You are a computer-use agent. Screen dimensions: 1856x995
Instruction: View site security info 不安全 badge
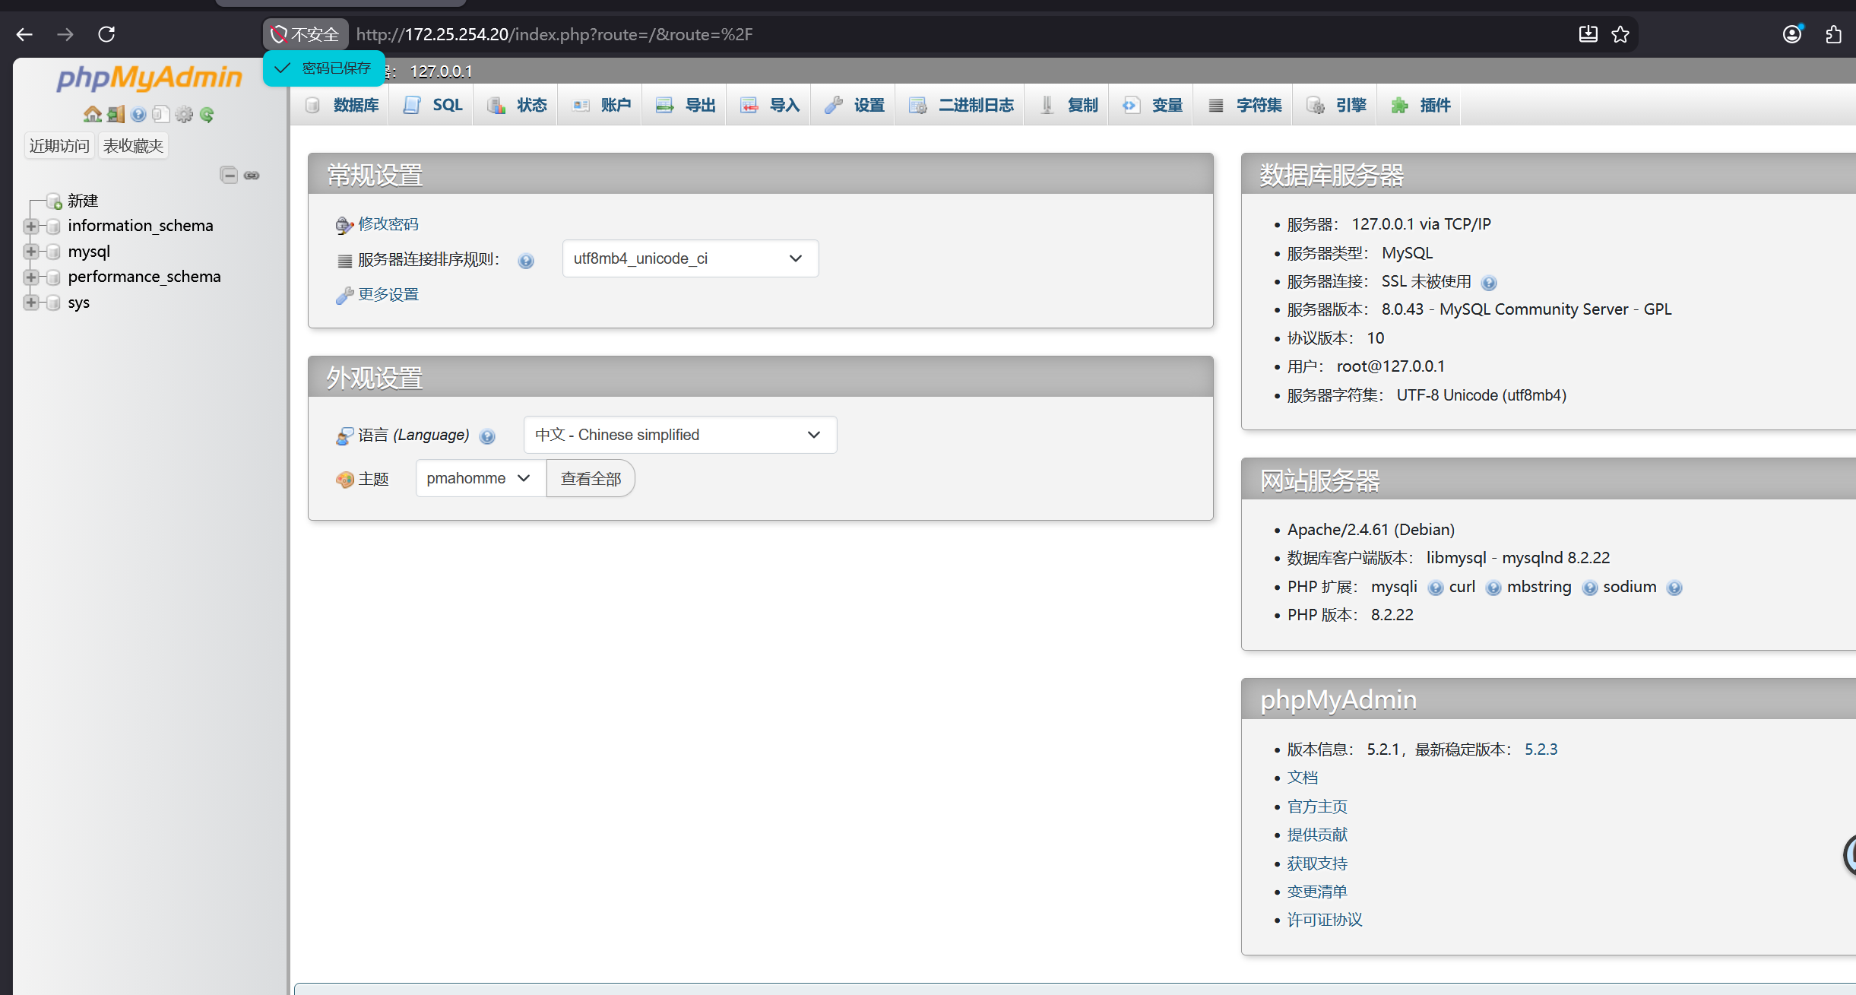coord(306,34)
